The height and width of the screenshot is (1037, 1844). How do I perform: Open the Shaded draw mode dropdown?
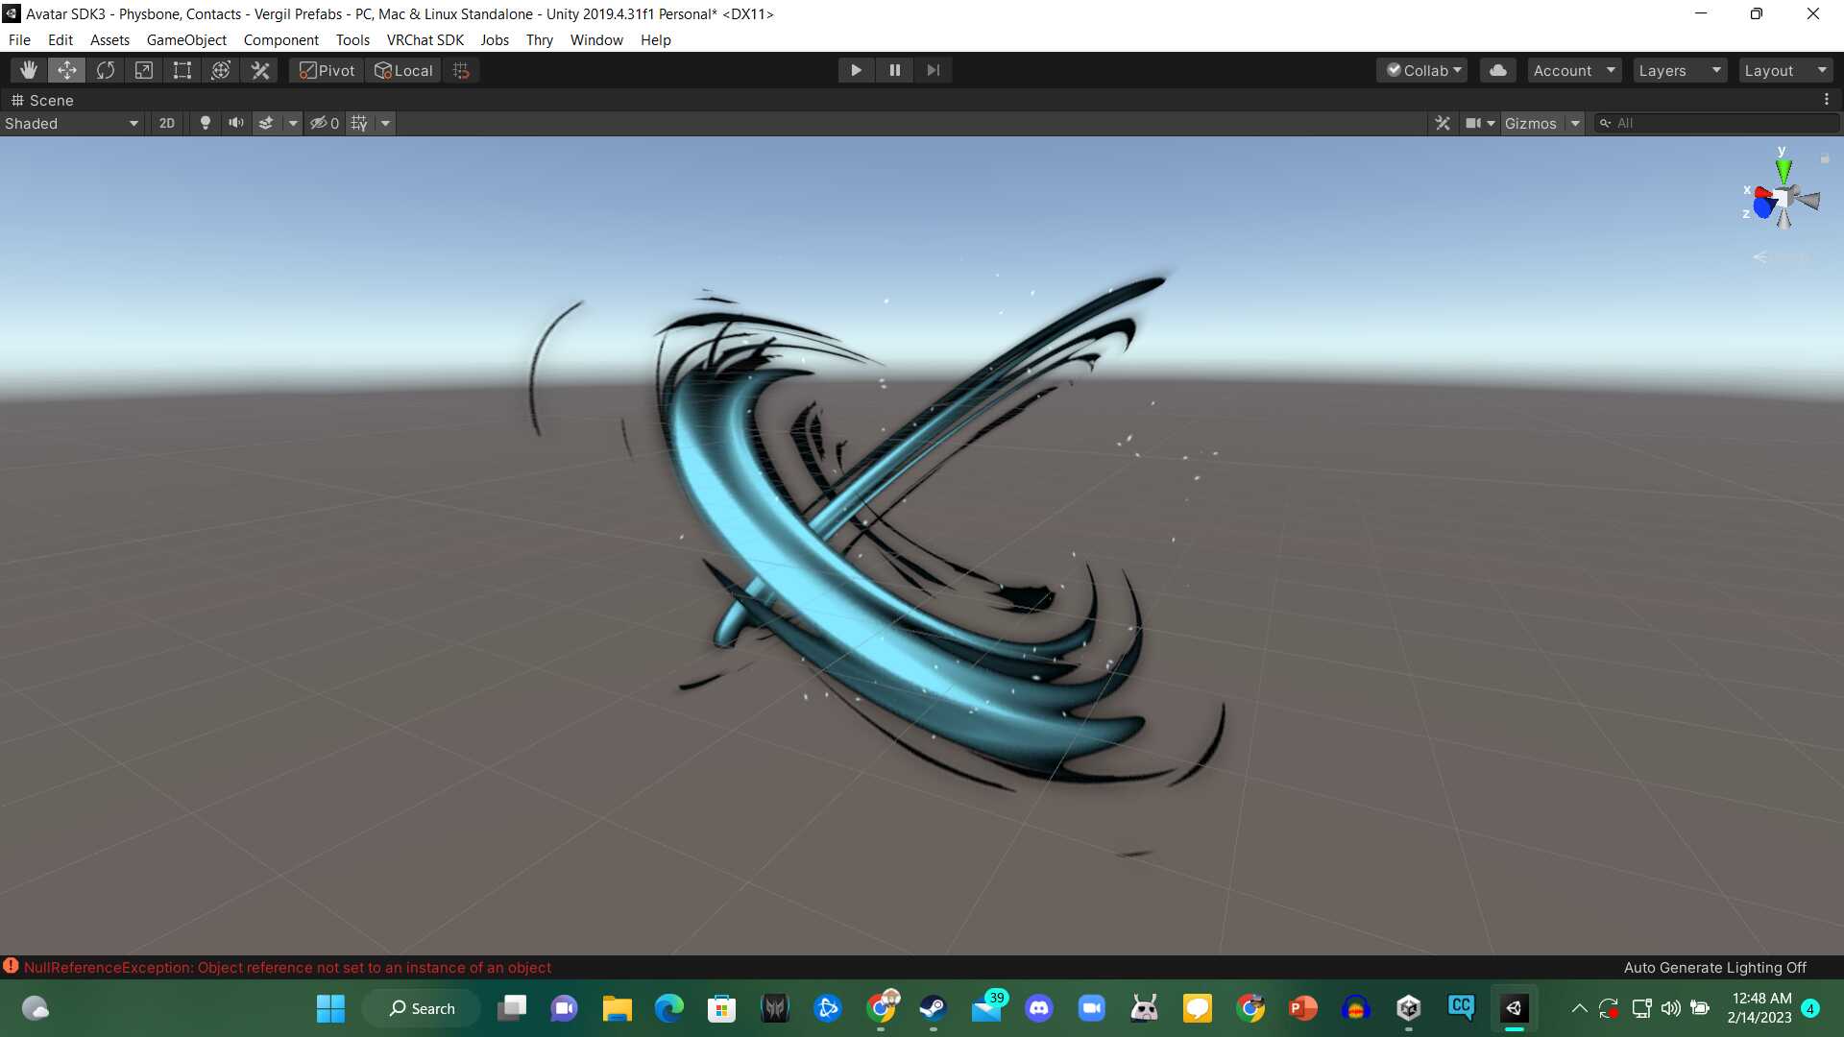coord(72,123)
